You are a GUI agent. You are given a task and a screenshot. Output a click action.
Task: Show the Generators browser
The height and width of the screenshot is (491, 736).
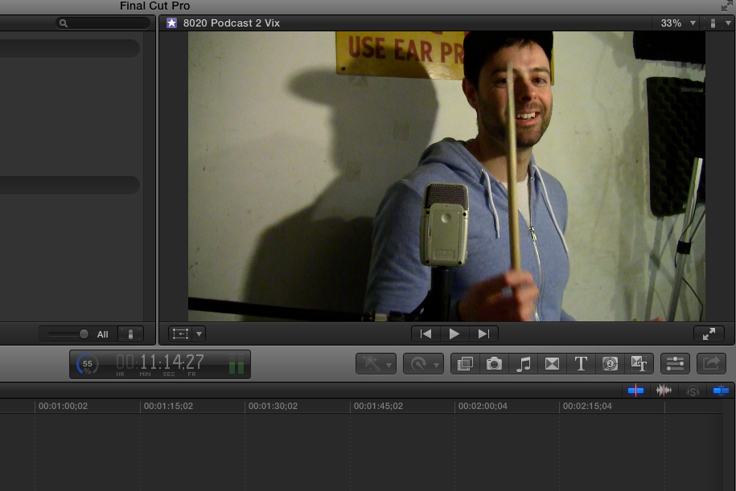610,364
